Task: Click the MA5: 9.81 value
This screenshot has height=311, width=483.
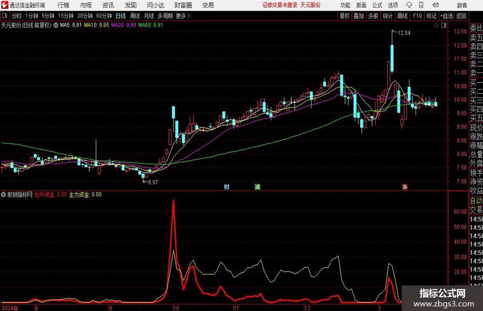Action: pos(71,25)
